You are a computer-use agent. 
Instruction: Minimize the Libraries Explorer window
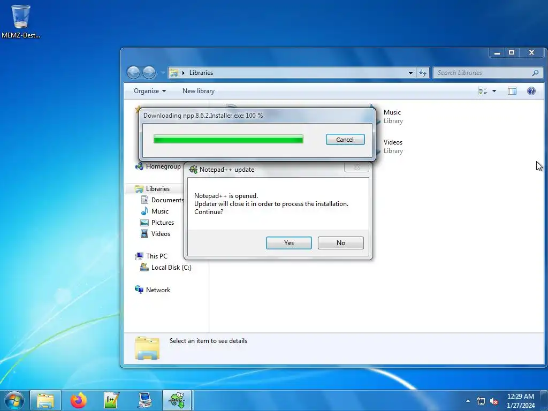(x=497, y=53)
